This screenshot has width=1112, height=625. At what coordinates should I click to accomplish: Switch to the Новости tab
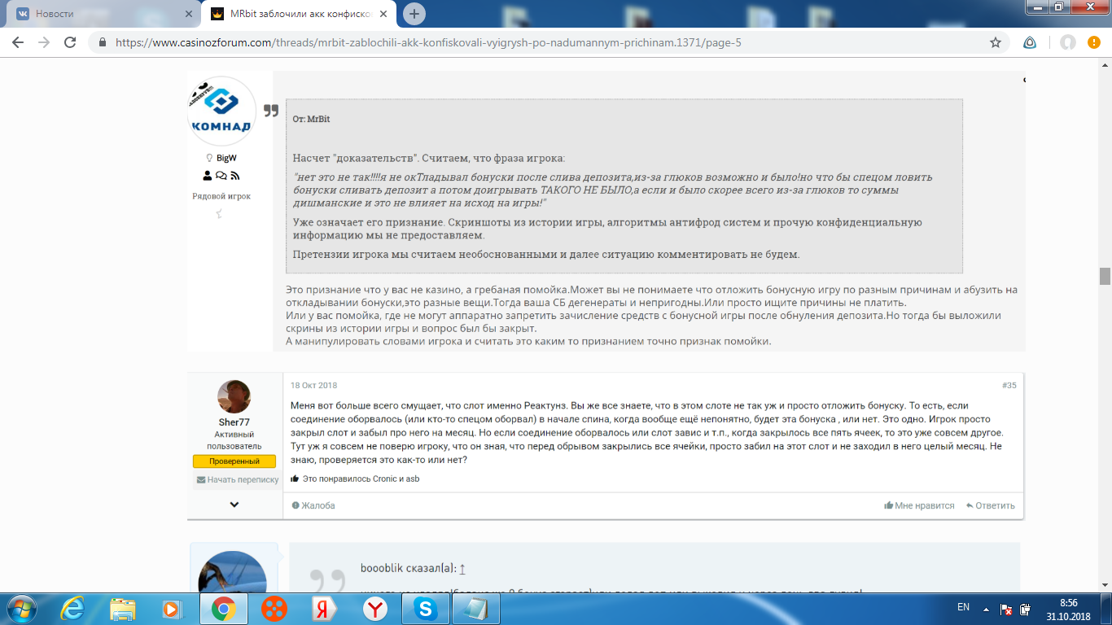click(x=102, y=14)
